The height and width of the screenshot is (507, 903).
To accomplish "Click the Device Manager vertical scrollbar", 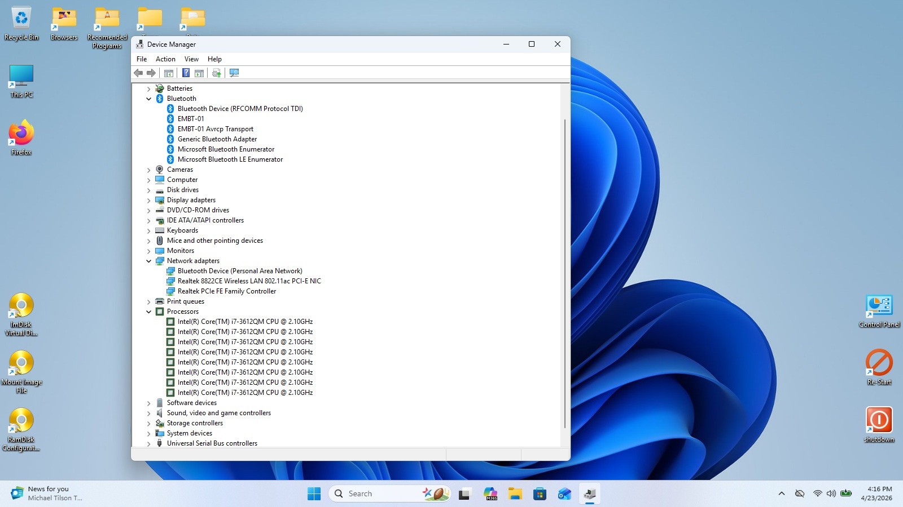I will coord(565,274).
